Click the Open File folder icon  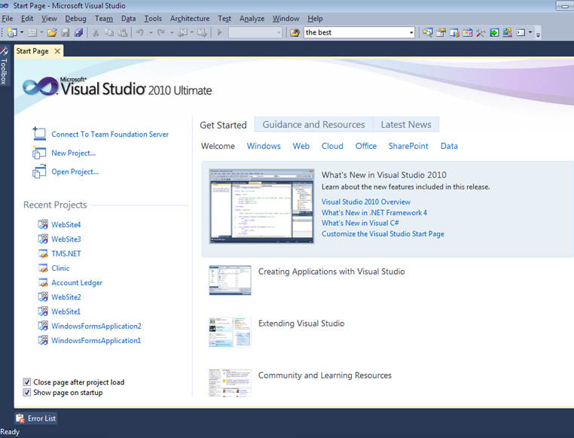(52, 32)
